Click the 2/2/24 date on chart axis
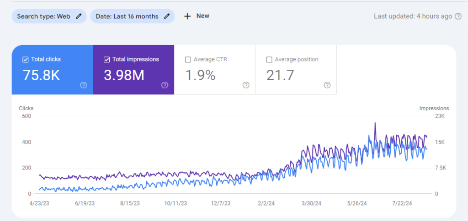 click(x=266, y=203)
